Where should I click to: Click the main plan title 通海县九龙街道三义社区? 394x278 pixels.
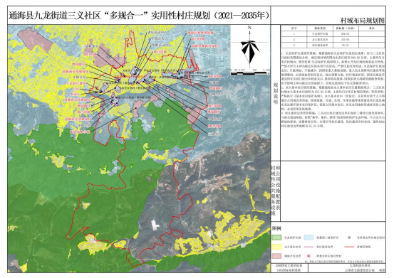pyautogui.click(x=55, y=16)
